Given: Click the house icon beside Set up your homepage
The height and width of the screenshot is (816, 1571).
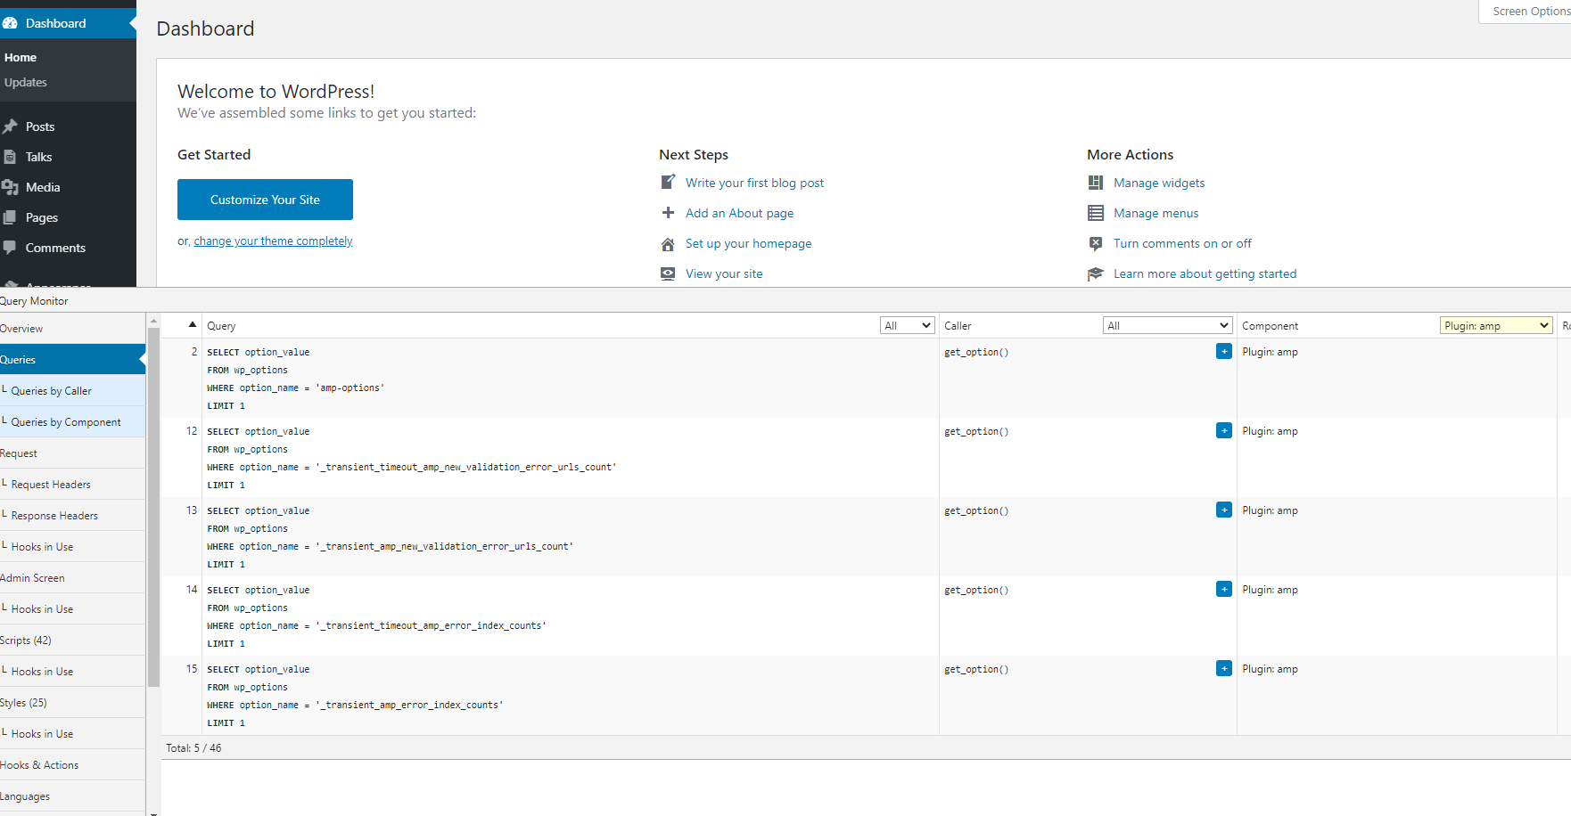Looking at the screenshot, I should tap(668, 244).
